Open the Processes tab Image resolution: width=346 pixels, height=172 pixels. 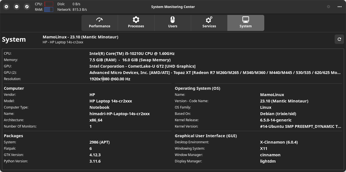[136, 23]
